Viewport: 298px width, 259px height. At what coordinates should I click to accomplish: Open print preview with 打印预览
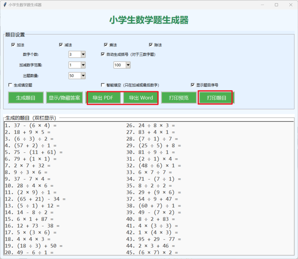pyautogui.click(x=179, y=97)
